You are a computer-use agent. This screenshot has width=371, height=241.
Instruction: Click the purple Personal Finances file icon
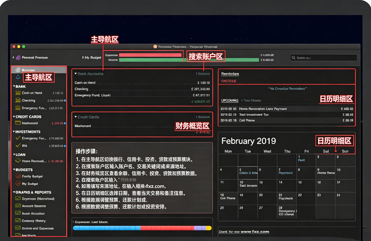(x=18, y=57)
